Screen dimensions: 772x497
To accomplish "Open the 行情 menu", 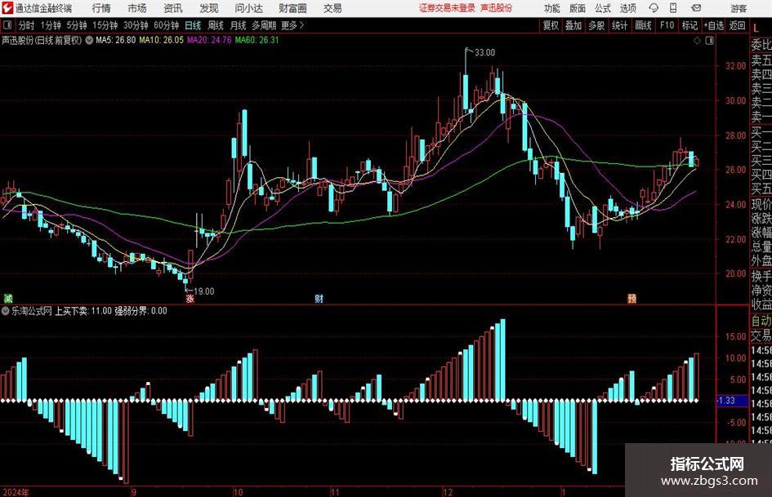I will point(101,8).
